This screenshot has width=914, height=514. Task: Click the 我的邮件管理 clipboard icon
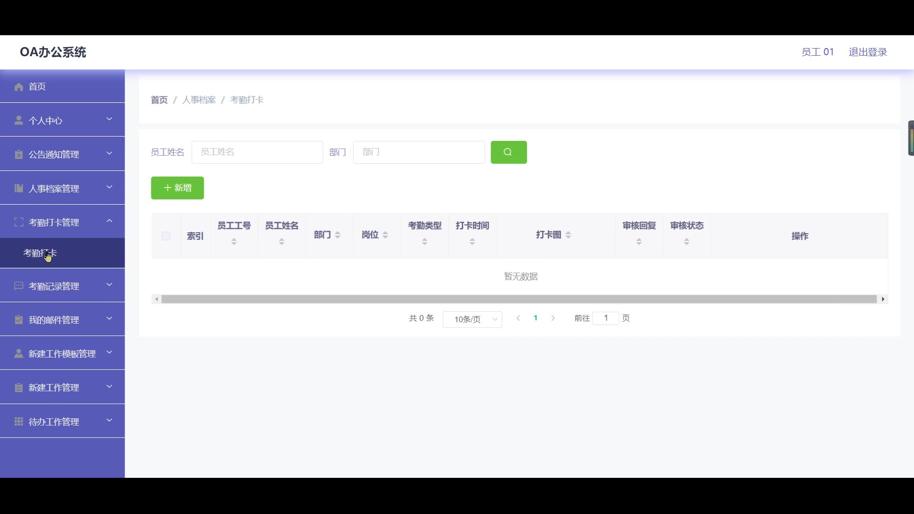point(19,320)
